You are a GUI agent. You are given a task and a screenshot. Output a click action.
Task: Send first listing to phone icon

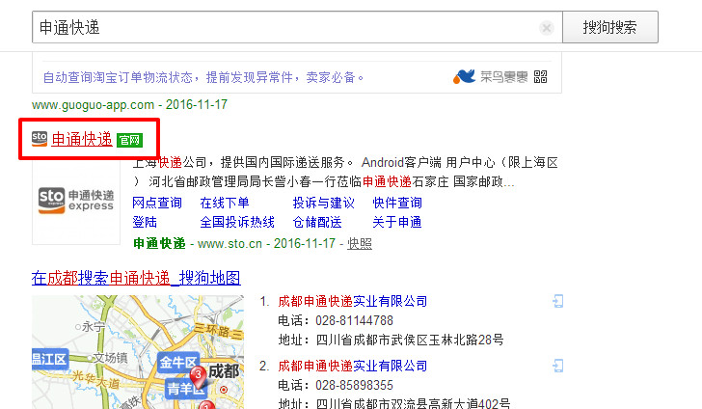point(557,301)
